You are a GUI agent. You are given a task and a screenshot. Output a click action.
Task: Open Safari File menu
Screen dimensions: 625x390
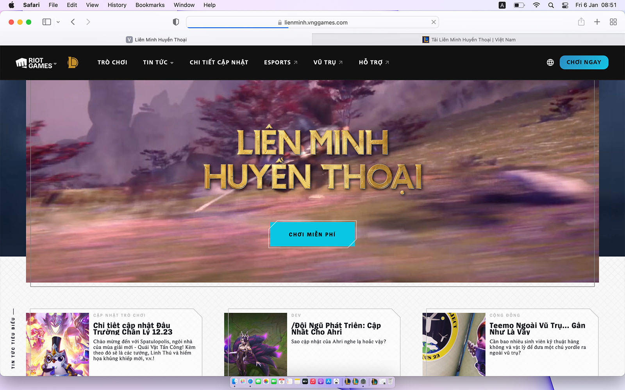[x=53, y=5]
